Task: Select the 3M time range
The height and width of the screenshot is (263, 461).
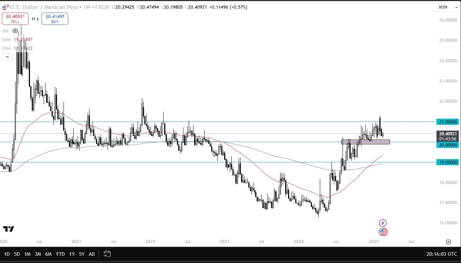Action: 38,254
